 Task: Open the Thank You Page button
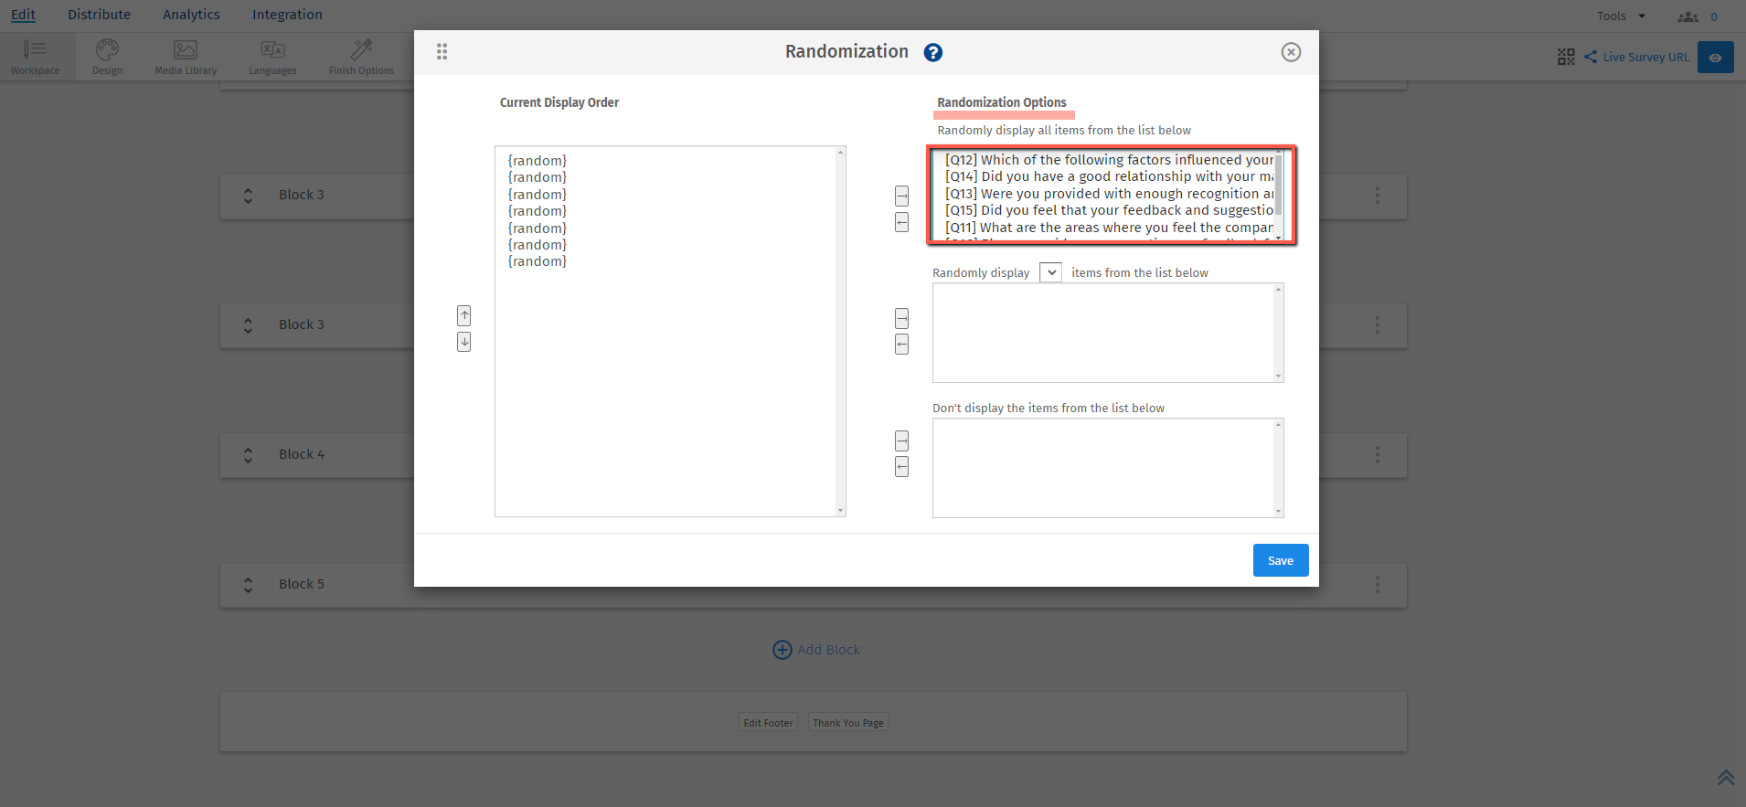click(x=848, y=723)
